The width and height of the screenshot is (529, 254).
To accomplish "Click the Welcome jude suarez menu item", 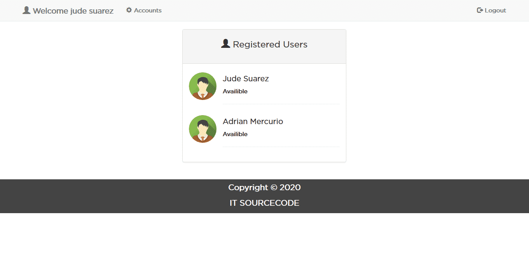I will pyautogui.click(x=68, y=11).
